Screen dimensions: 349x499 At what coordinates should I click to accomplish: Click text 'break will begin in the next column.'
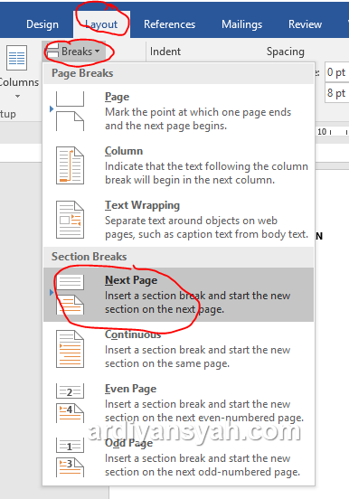coord(190,180)
